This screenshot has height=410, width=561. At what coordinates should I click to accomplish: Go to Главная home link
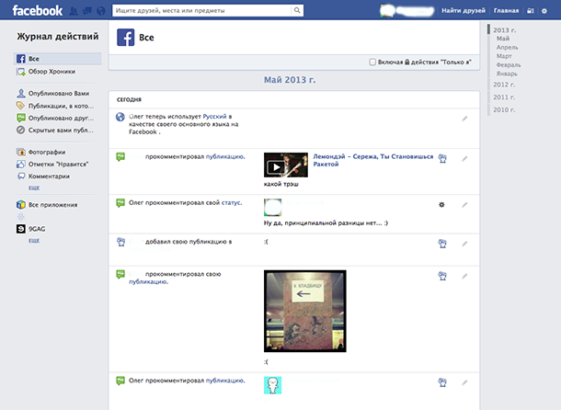point(506,10)
